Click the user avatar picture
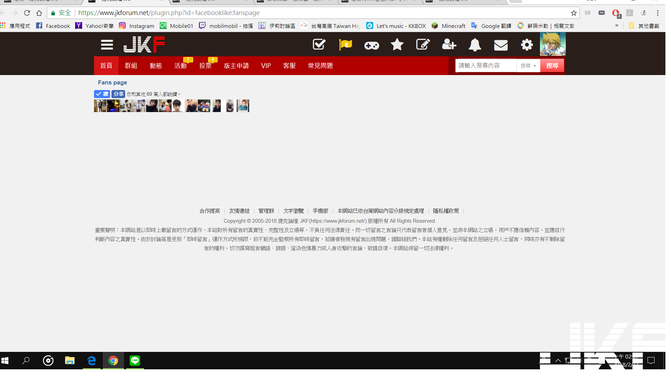Viewport: 671px width, 377px height. click(x=553, y=44)
